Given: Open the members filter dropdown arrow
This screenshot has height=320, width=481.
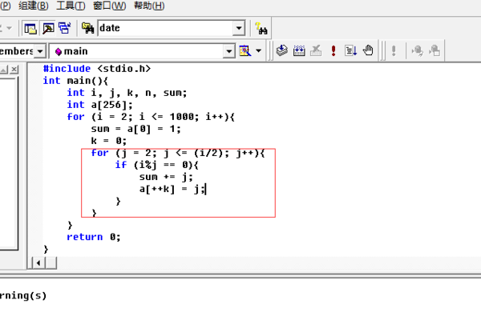Looking at the screenshot, I should point(40,51).
